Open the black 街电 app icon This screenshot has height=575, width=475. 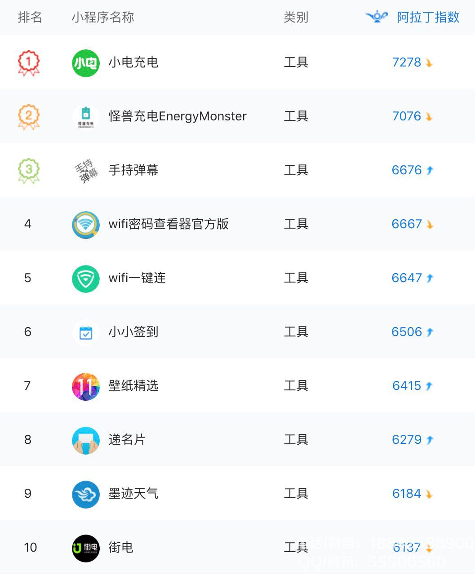(85, 548)
